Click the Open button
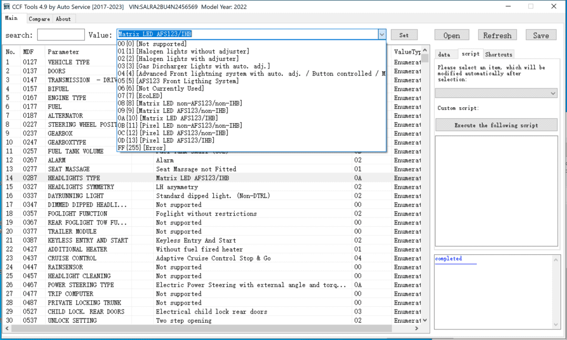The width and height of the screenshot is (567, 340). [451, 34]
